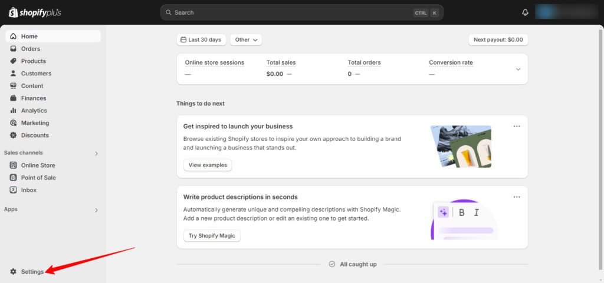Click the Shopify Magic sparkle illustration
Viewport: 604px width, 283px height.
point(464,219)
